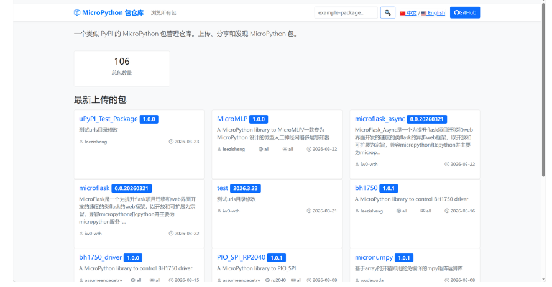Click clock icon on MicroMLP card
The width and height of the screenshot is (552, 287).
tap(309, 149)
